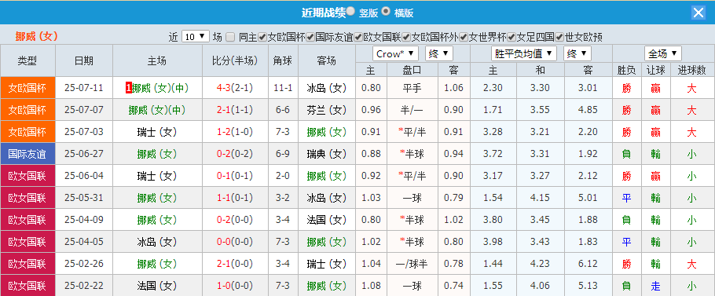Click blue 平 result on 25-05-31 row
The width and height of the screenshot is (715, 296).
click(x=626, y=198)
